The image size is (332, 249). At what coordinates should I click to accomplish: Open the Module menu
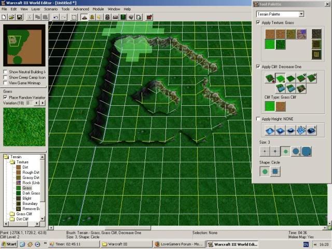[x=98, y=9]
